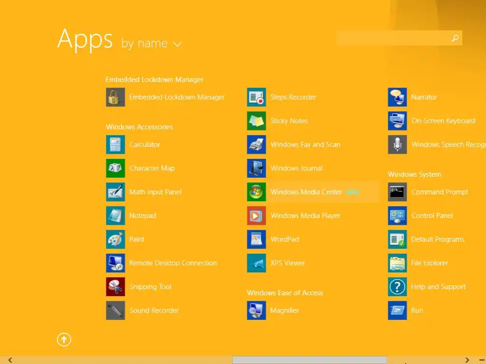Click the 'Windows Fax and Scan' label
The height and width of the screenshot is (364, 486).
tap(305, 145)
